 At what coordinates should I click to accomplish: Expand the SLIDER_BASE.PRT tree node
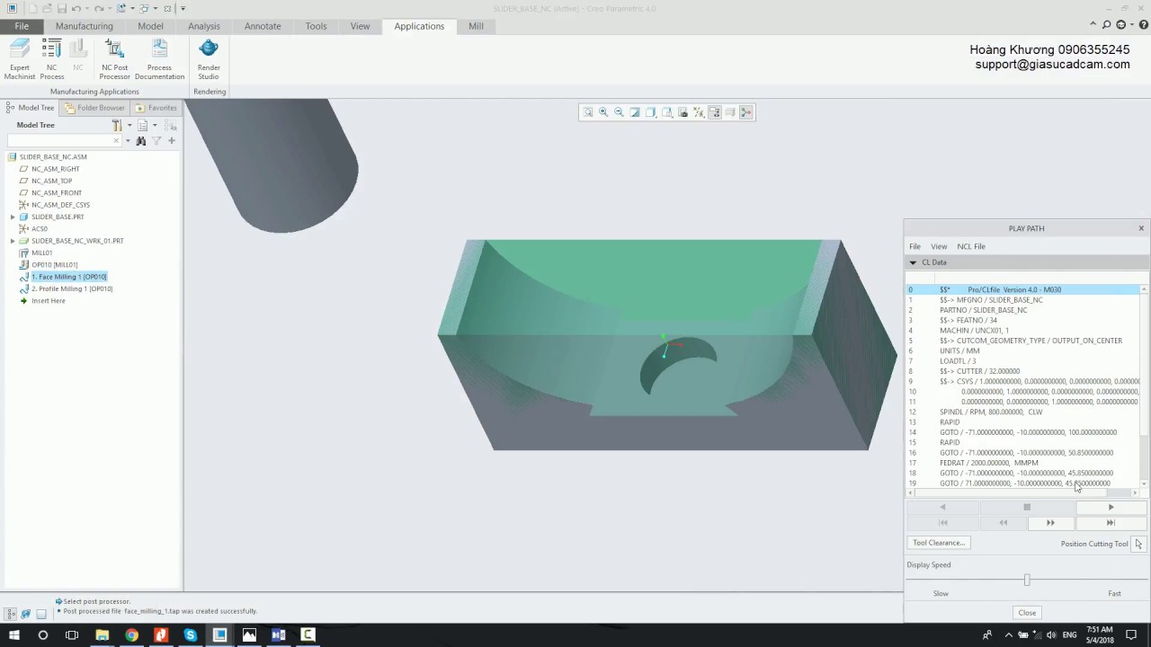(x=13, y=217)
